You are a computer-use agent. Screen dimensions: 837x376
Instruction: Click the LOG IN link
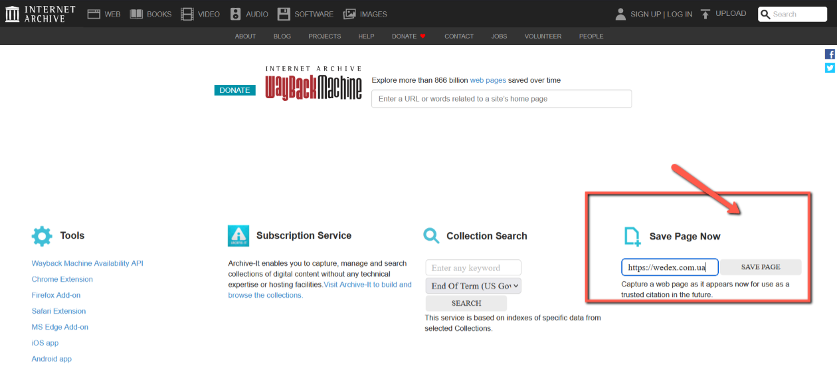click(680, 14)
